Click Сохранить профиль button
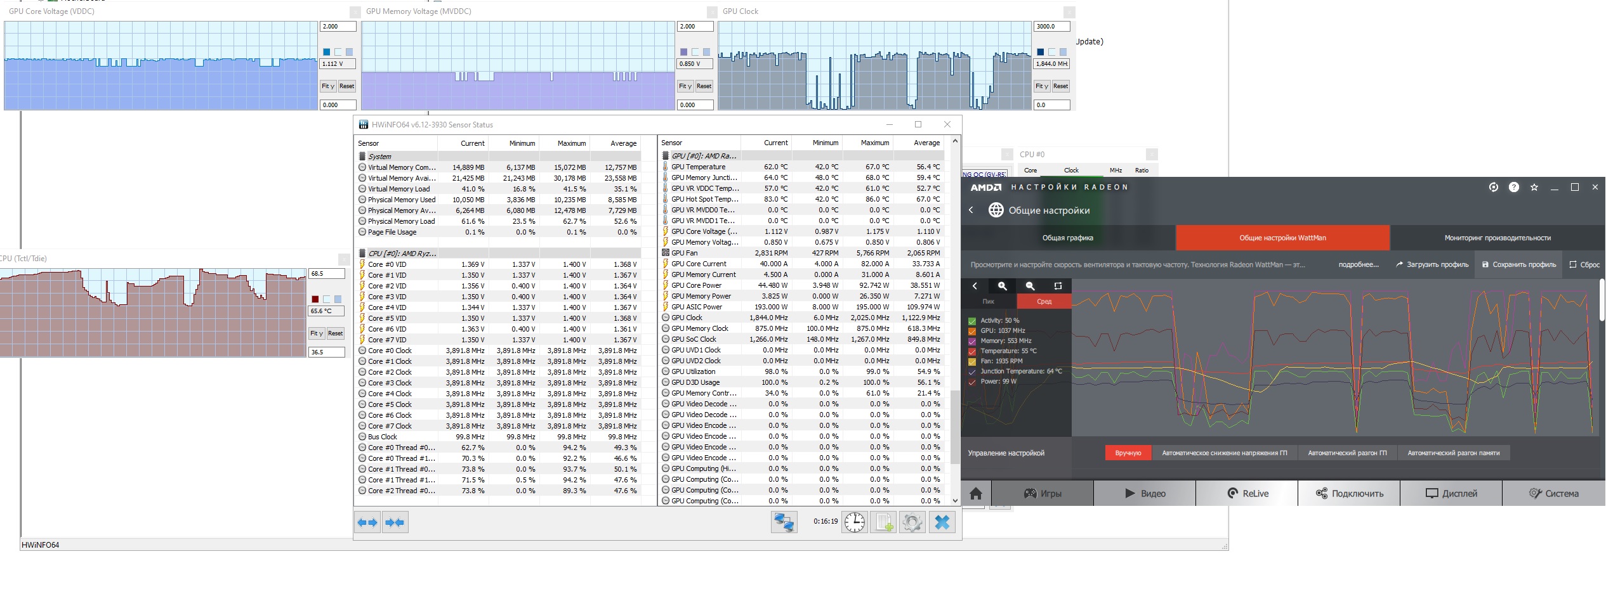 click(x=1519, y=265)
